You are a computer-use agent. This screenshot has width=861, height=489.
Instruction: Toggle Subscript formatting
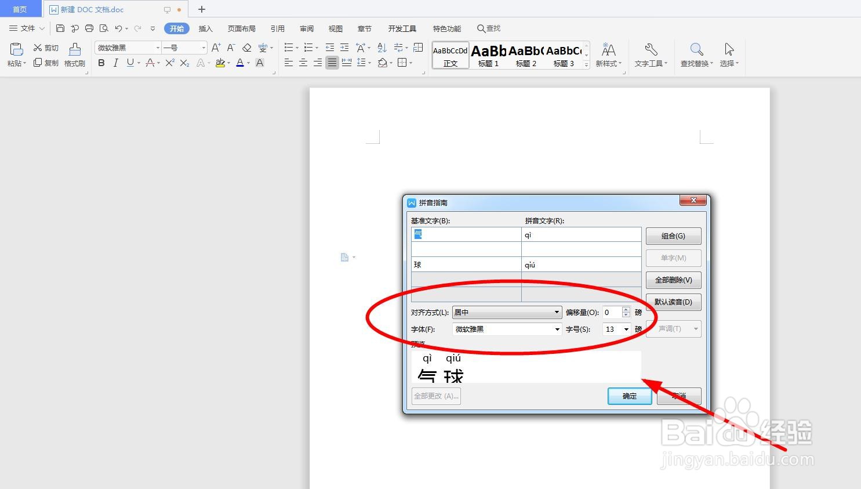click(184, 63)
